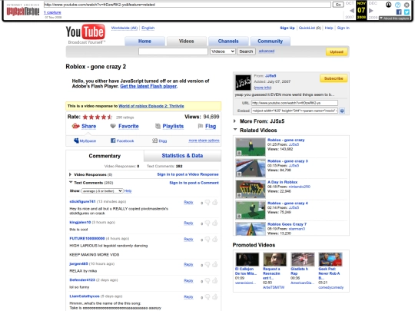Open 'Geek Pad' promoted video thumbnail

coord(330,260)
